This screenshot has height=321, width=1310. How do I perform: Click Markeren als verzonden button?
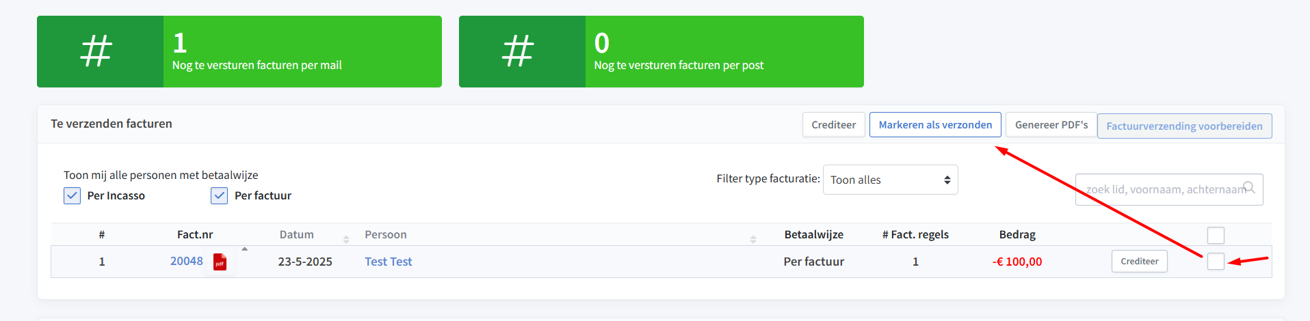(935, 125)
